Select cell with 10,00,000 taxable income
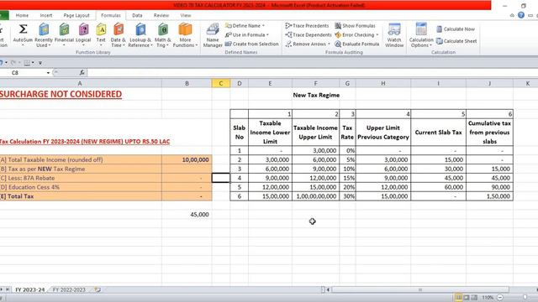The image size is (538, 302). point(187,159)
